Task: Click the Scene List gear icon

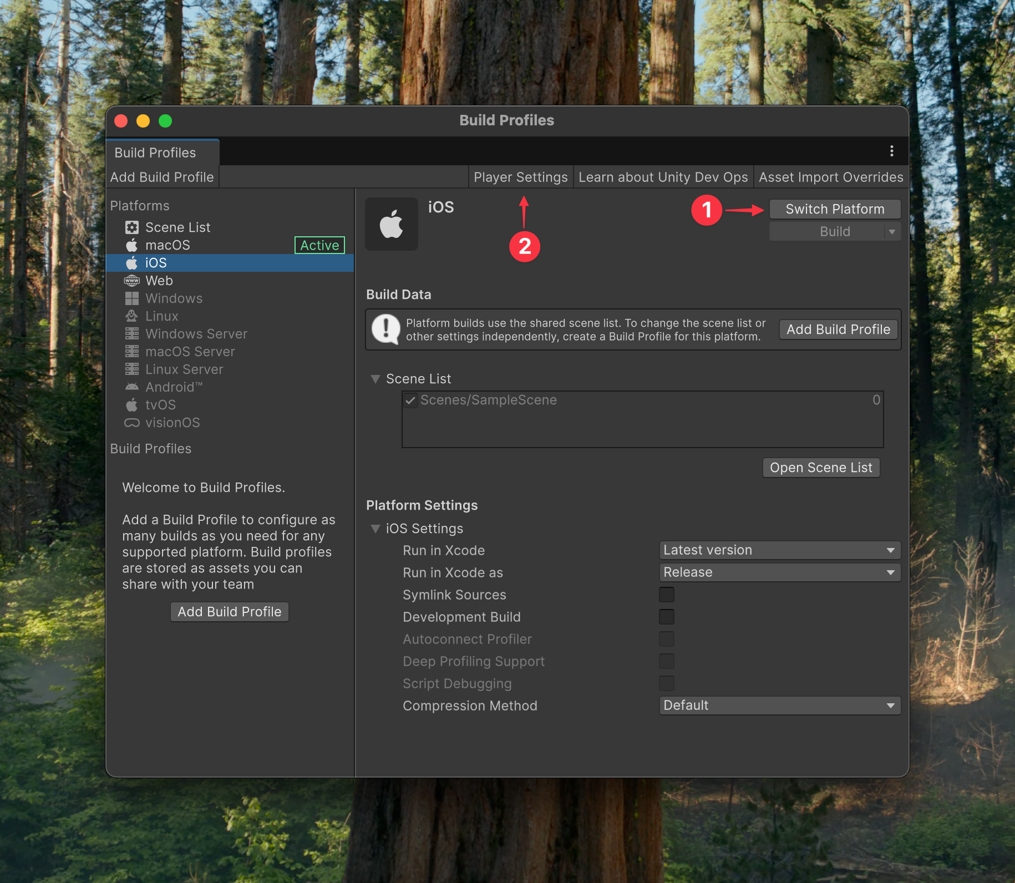Action: [x=132, y=227]
